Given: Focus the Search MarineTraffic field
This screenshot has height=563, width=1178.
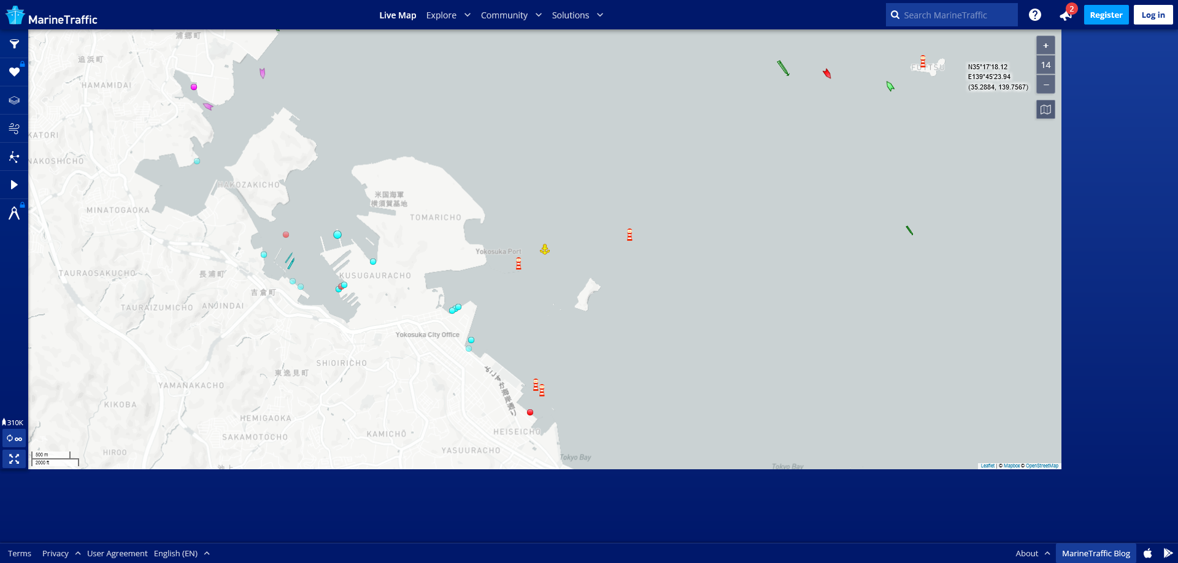Looking at the screenshot, I should pos(952,15).
